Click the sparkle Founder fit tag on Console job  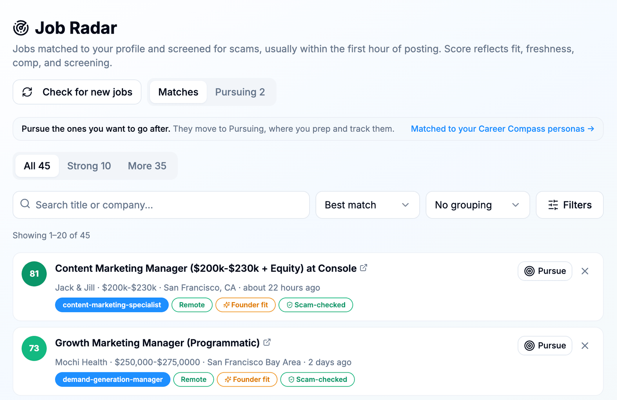[x=246, y=305]
